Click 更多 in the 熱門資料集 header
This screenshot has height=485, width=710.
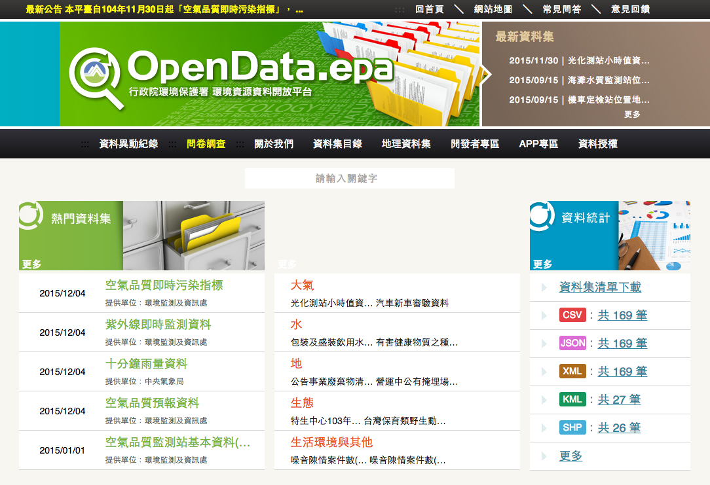click(x=31, y=264)
